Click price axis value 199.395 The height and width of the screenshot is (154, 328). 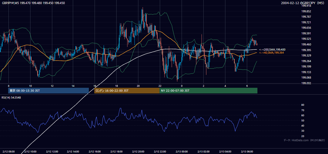(x=306, y=50)
